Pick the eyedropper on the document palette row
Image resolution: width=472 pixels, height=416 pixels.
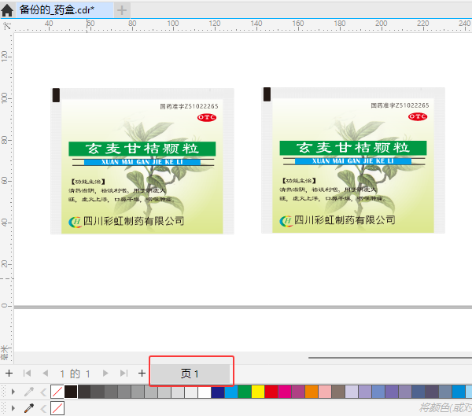click(29, 392)
